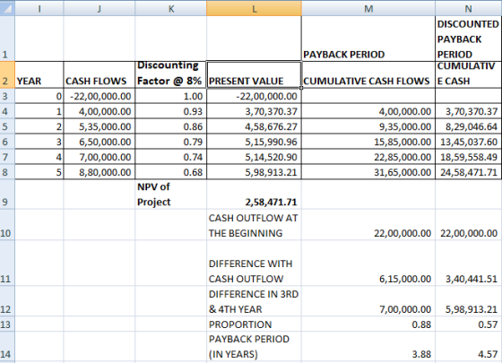Viewport: 502px width, 363px height.
Task: Click cash flow cell 4,00,000.00 in column J
Action: click(100, 111)
